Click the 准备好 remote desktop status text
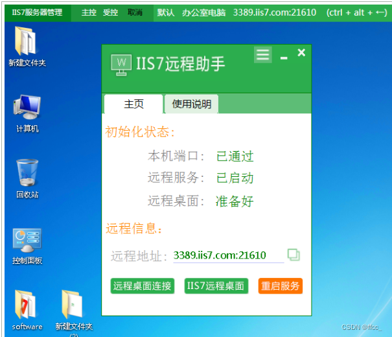Screen dimensions: 392x337 235,202
